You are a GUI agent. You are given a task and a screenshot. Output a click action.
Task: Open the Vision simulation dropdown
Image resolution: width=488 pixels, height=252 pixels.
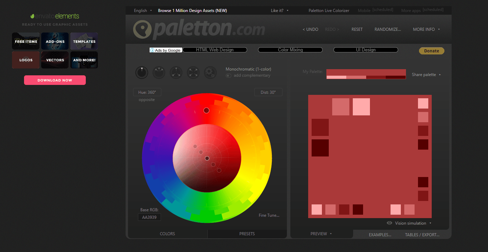pos(413,223)
